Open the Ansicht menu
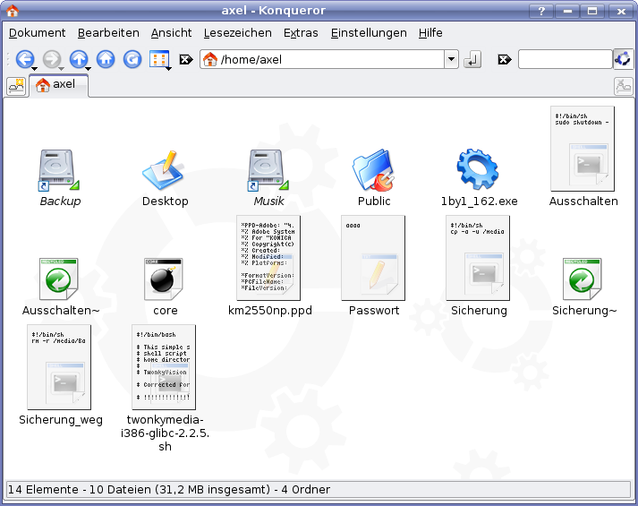The image size is (638, 506). tap(171, 33)
